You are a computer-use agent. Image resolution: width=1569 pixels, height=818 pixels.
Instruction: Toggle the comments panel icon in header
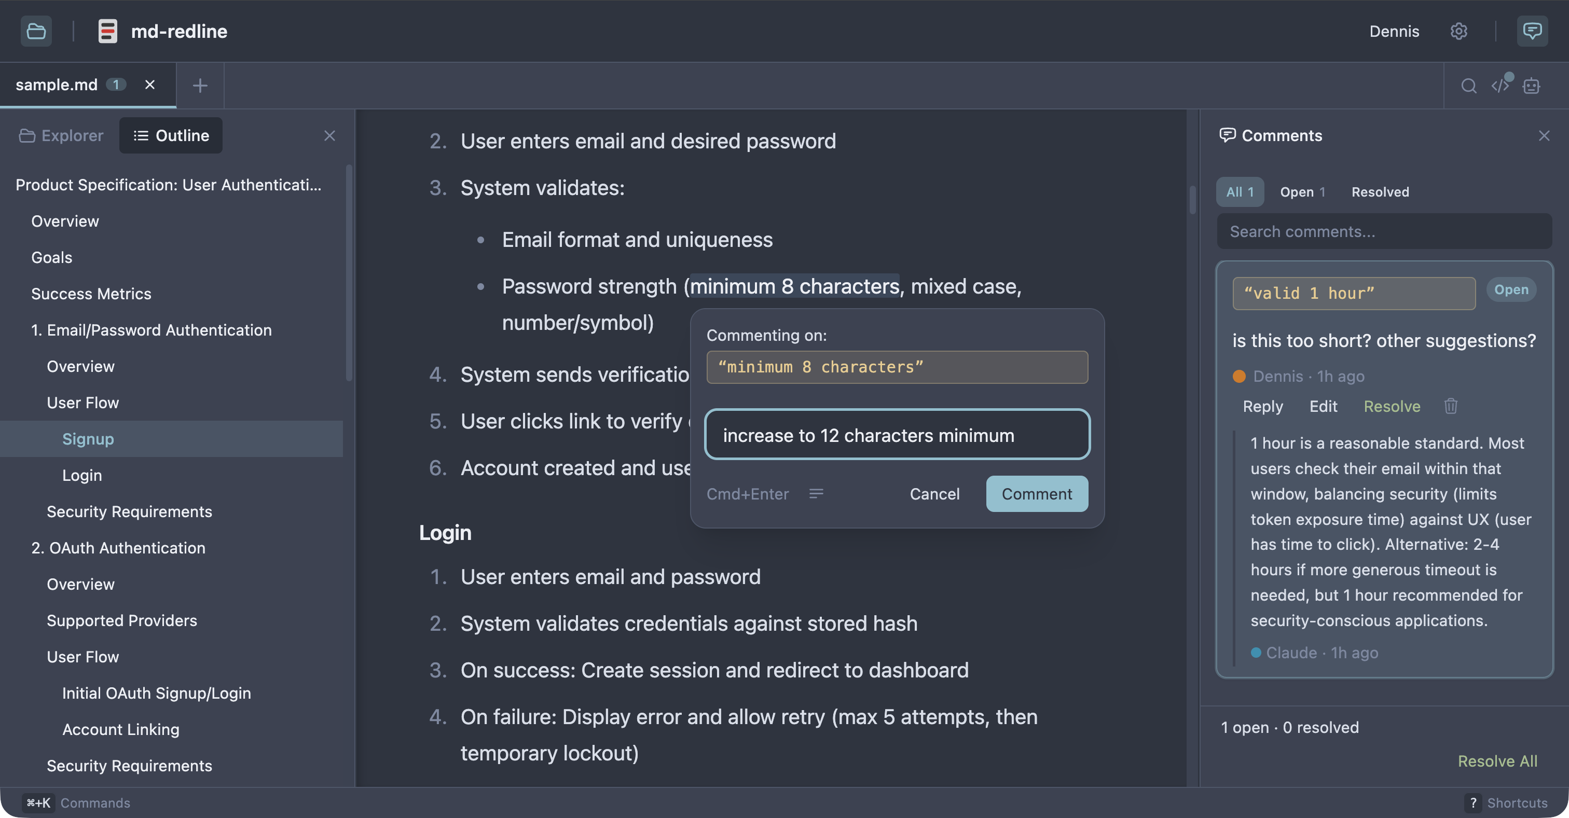pyautogui.click(x=1532, y=31)
